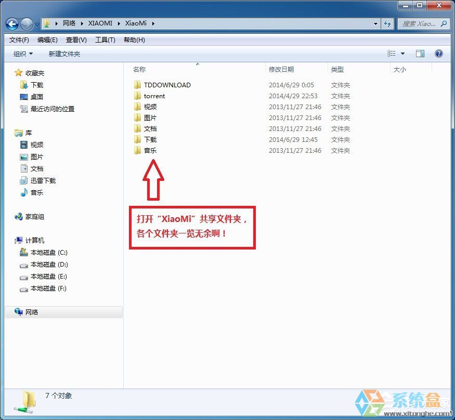The image size is (455, 420).
Task: Click date 2014/6/29 0:05
Action: pos(291,85)
